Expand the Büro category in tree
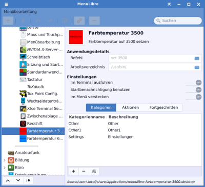205x187 pixels. 5,168
